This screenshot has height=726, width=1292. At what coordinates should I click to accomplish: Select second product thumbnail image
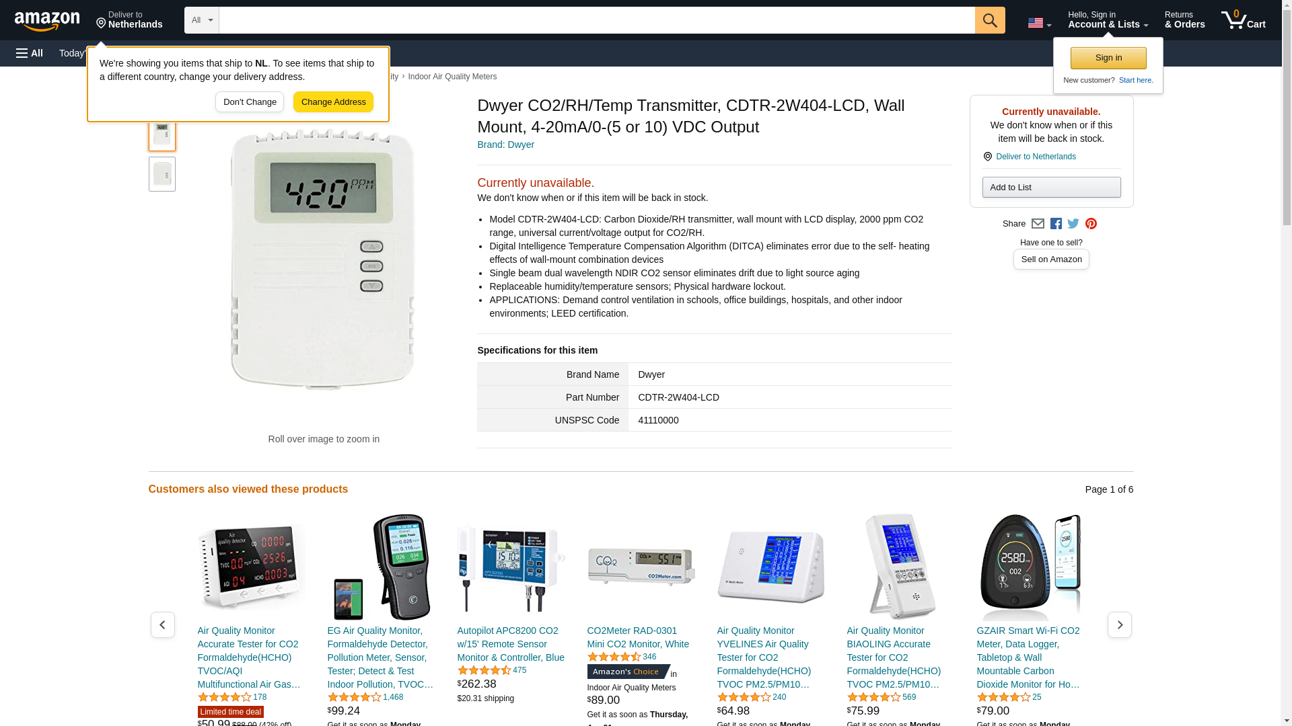(x=162, y=174)
